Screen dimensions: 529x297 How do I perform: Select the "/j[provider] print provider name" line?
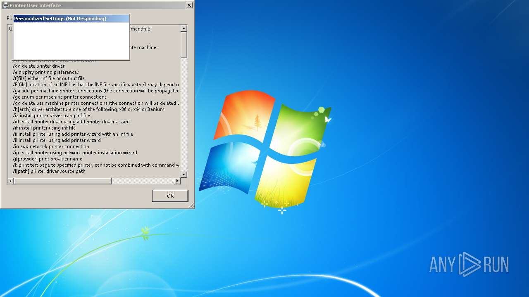click(47, 159)
